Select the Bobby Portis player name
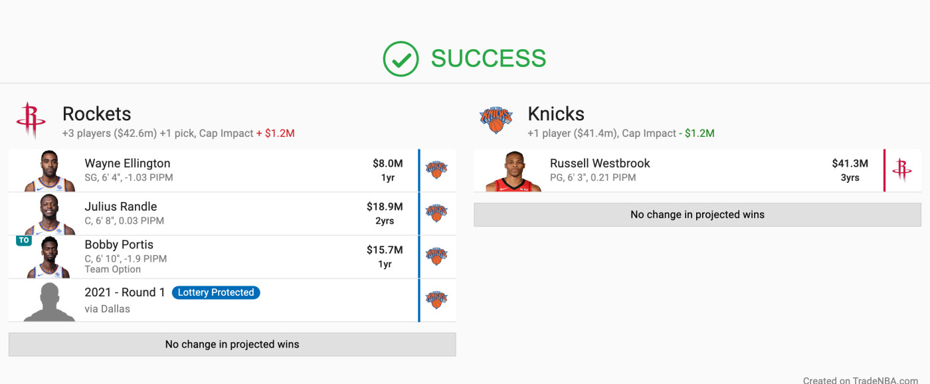Image resolution: width=930 pixels, height=384 pixels. point(119,244)
